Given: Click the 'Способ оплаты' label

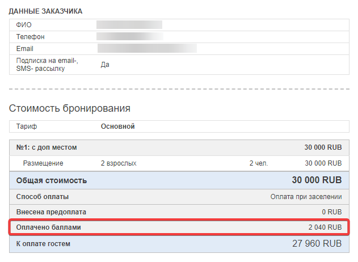Looking at the screenshot, I should point(42,197).
